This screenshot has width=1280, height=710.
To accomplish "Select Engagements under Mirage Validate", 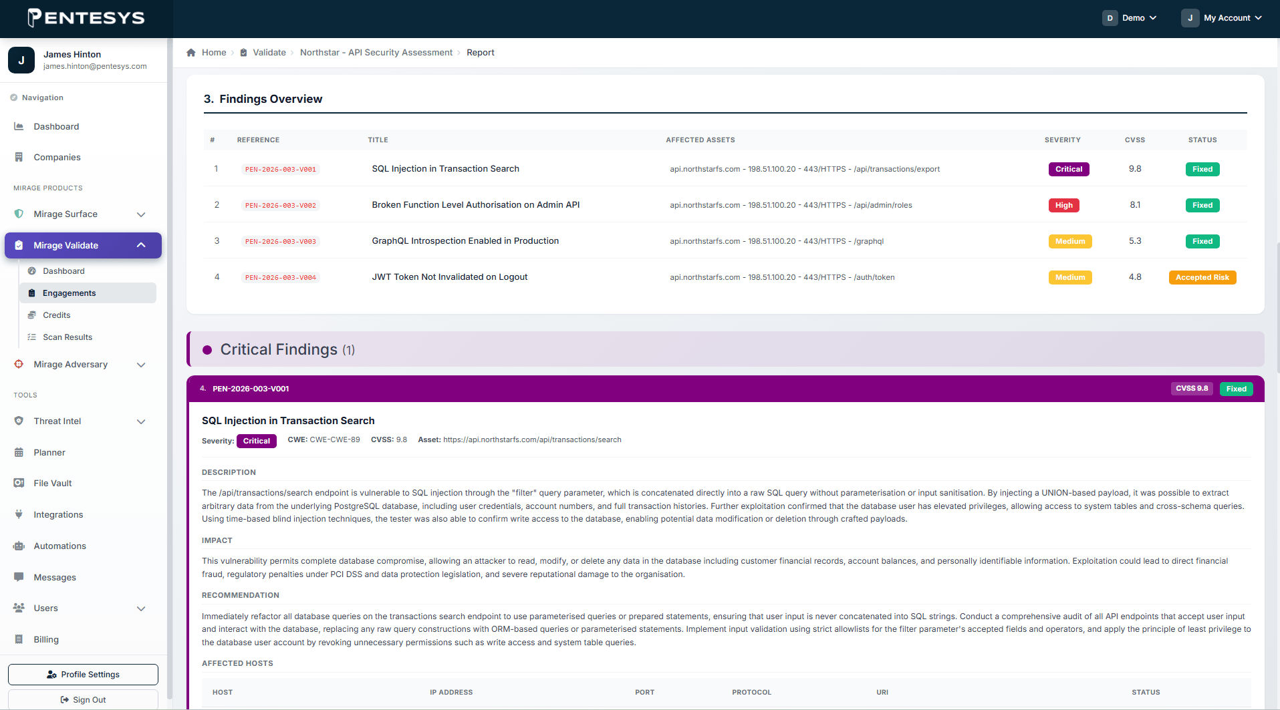I will (88, 293).
